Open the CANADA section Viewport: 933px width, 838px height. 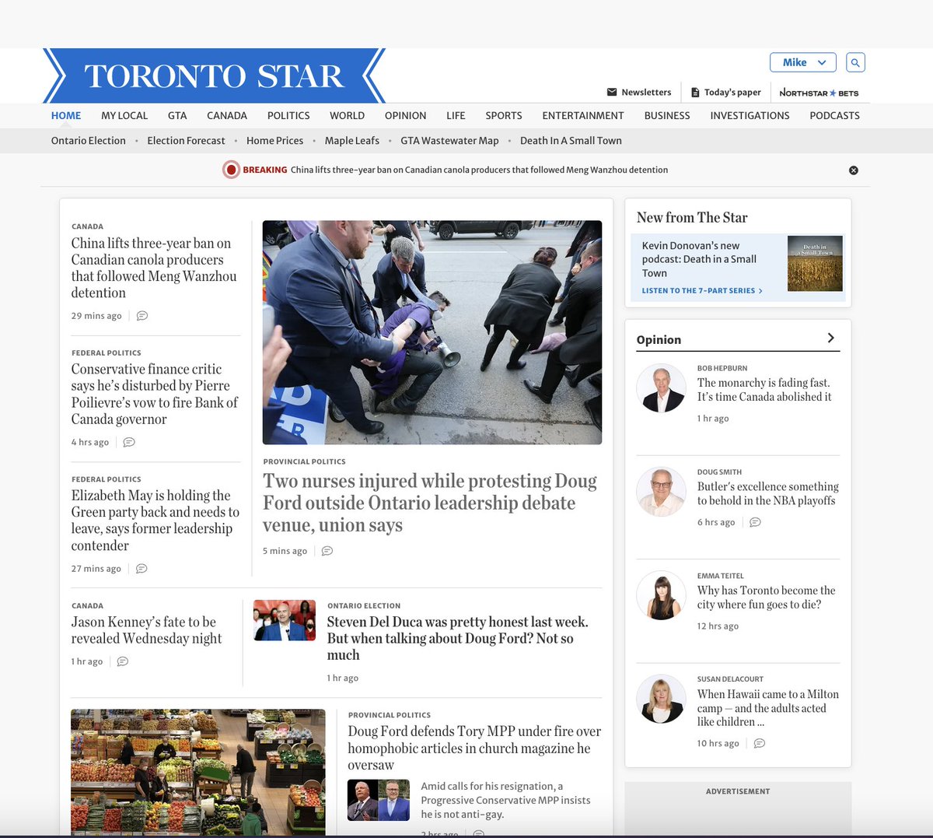pyautogui.click(x=227, y=115)
